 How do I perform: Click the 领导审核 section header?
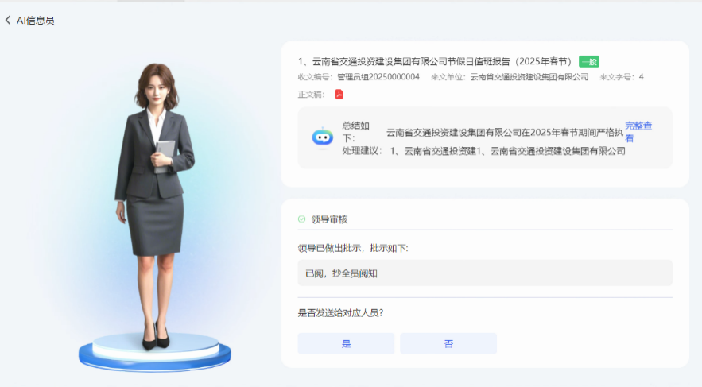(329, 219)
